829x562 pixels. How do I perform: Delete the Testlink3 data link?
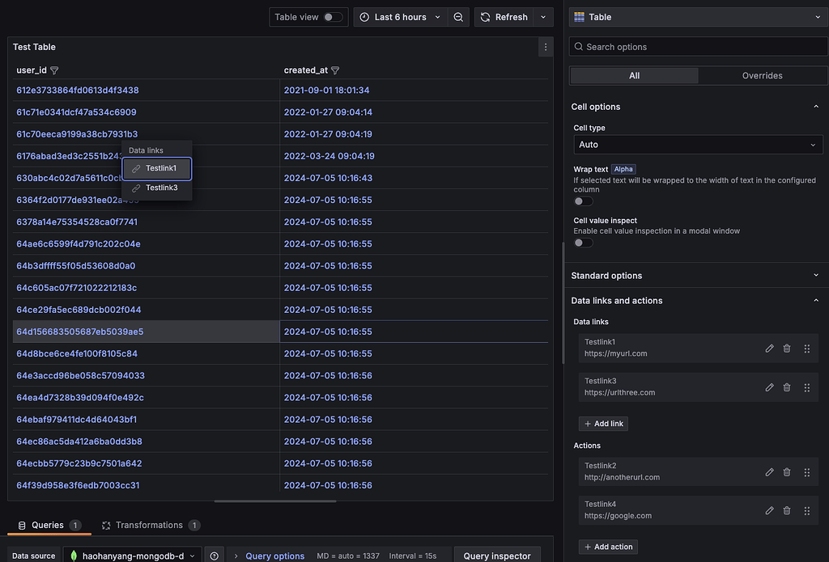click(x=786, y=387)
